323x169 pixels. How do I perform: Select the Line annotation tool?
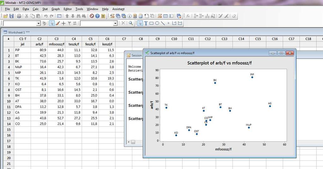pos(163,23)
